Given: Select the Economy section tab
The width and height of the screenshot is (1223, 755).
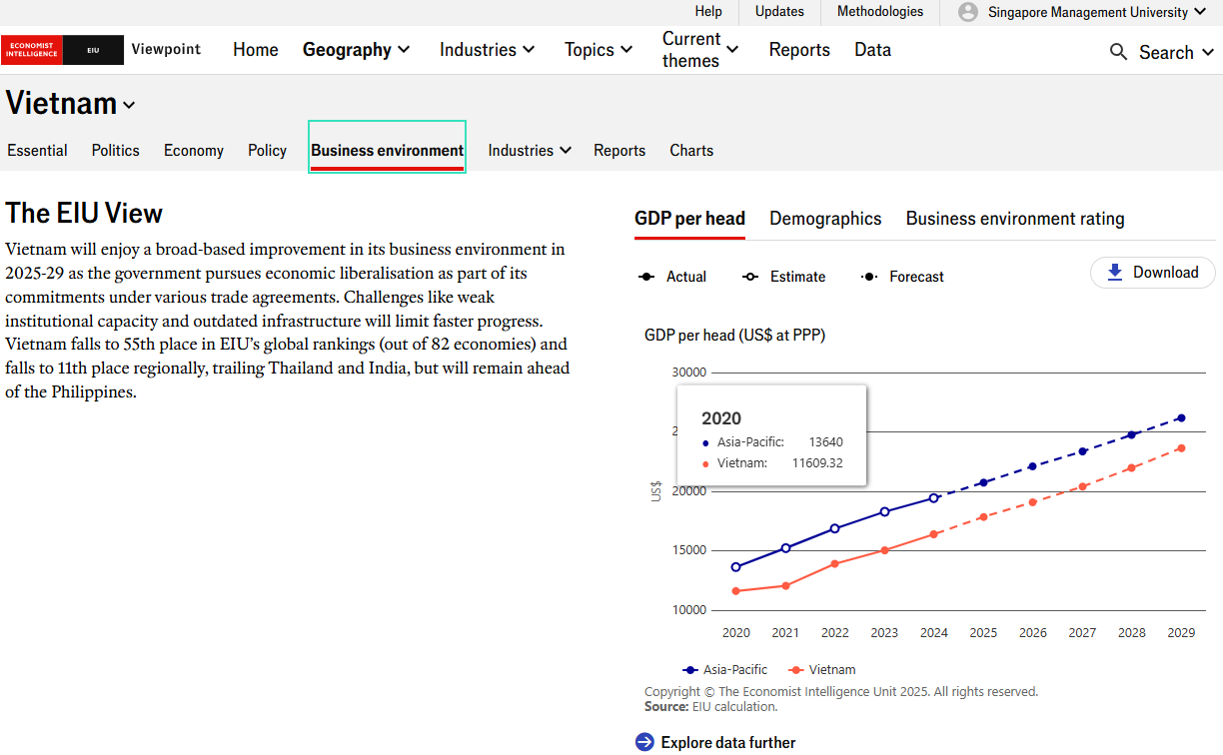Looking at the screenshot, I should coord(194,151).
